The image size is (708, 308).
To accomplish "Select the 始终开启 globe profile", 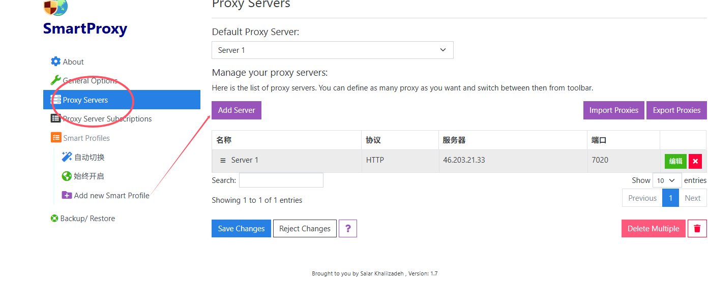I will (67, 176).
